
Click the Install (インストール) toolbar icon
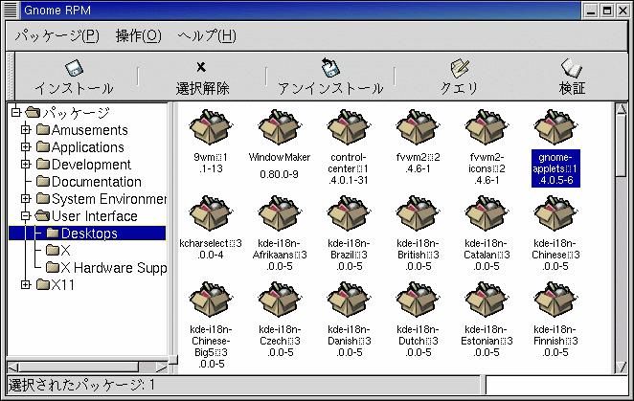tap(74, 68)
